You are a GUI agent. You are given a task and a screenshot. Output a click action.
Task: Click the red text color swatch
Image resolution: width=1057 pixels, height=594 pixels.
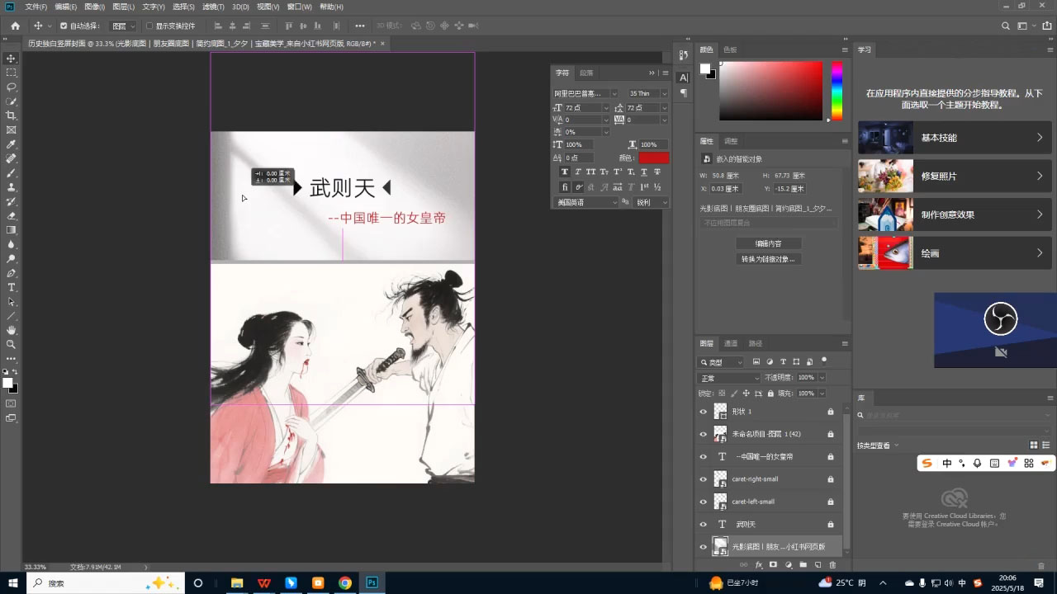click(x=654, y=158)
